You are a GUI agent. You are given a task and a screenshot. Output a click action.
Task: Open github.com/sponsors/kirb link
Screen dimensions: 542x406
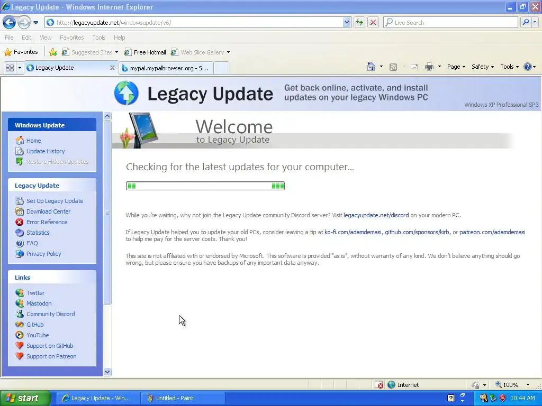tap(417, 232)
